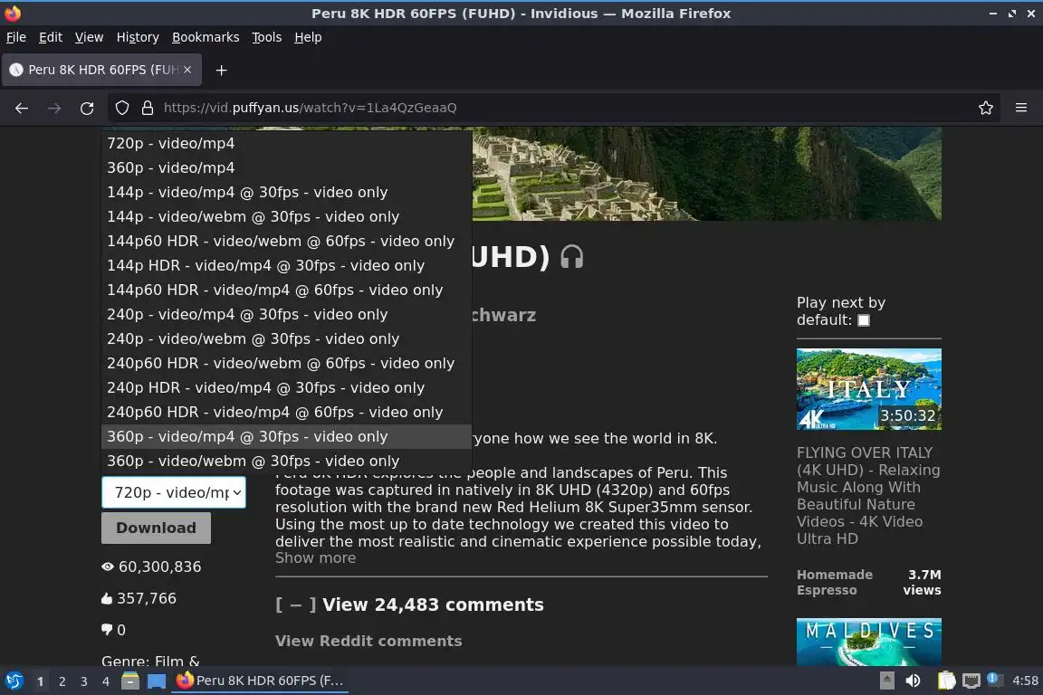Click Firefox Peru 8K taskbar entry
Viewport: 1043px width, 695px height.
(260, 681)
